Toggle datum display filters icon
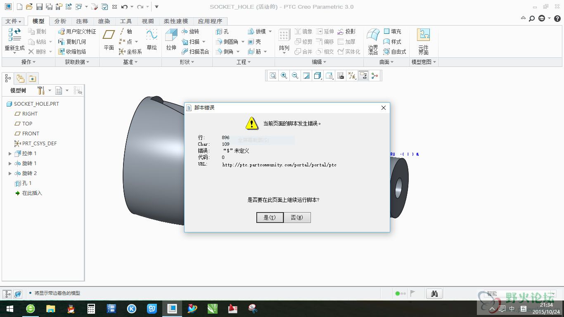 point(352,76)
